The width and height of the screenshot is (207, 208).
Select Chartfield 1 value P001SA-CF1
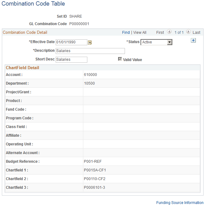click(x=95, y=170)
